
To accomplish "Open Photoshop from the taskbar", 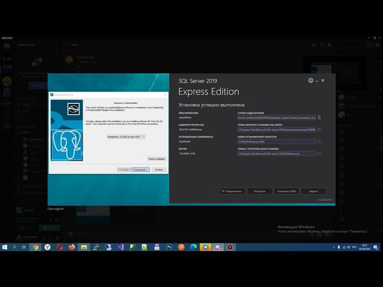I will coord(169,247).
